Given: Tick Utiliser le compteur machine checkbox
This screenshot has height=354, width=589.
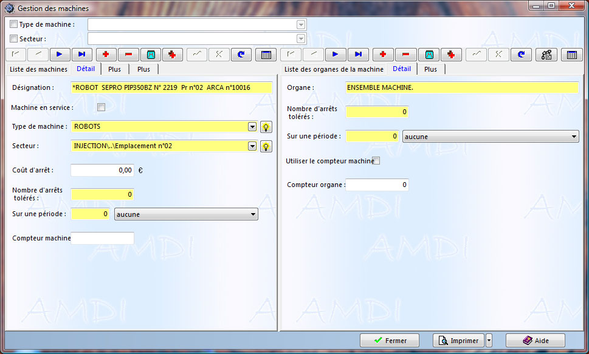Looking at the screenshot, I should (x=376, y=161).
